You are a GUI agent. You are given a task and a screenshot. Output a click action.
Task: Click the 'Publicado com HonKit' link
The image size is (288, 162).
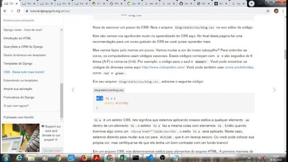[x=18, y=117]
